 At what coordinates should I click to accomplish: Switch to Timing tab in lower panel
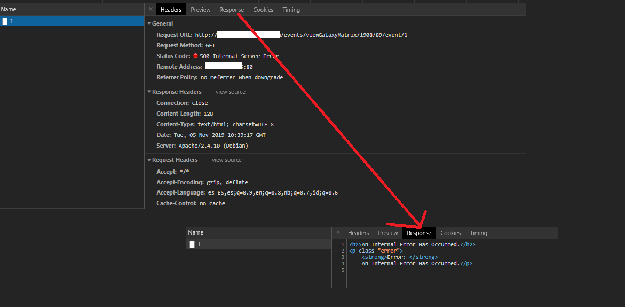click(478, 233)
